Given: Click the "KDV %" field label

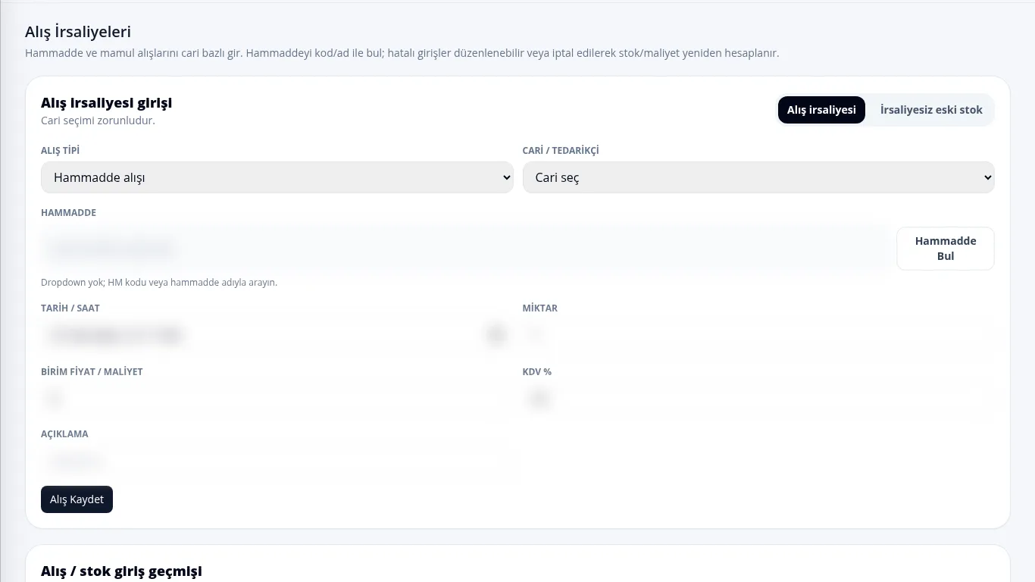Looking at the screenshot, I should coord(537,372).
